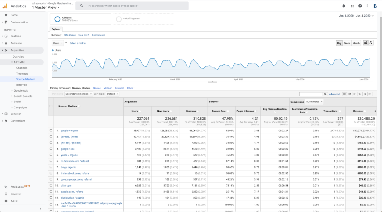Tick the checkbox for duckduckgo / organic

(x=51, y=198)
